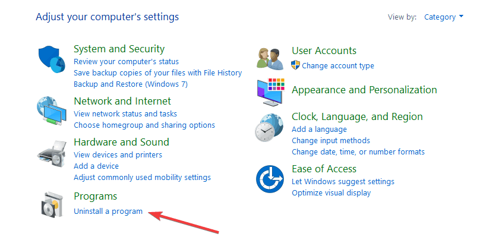This screenshot has width=496, height=240.
Task: Open the User Accounts people icon
Action: [270, 59]
